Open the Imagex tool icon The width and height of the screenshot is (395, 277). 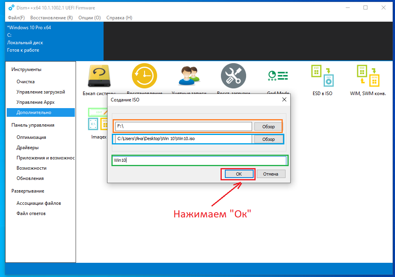tap(98, 119)
